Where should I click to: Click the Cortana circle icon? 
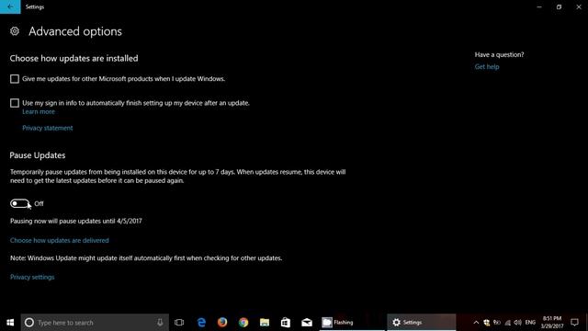pyautogui.click(x=29, y=323)
